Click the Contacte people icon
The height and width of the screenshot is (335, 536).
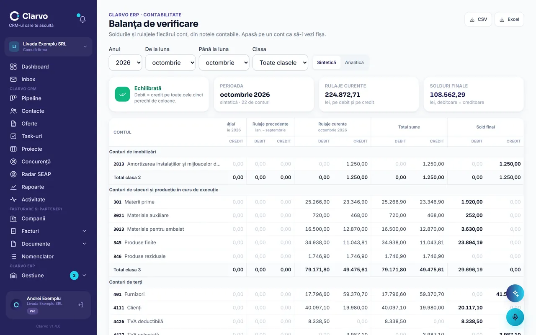13,111
